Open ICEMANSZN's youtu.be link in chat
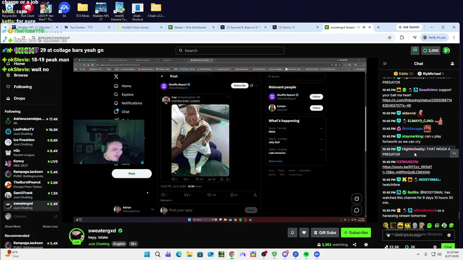Image resolution: width=463 pixels, height=260 pixels. pos(407,170)
